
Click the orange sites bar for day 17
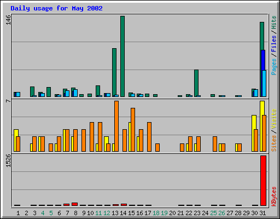(149, 137)
